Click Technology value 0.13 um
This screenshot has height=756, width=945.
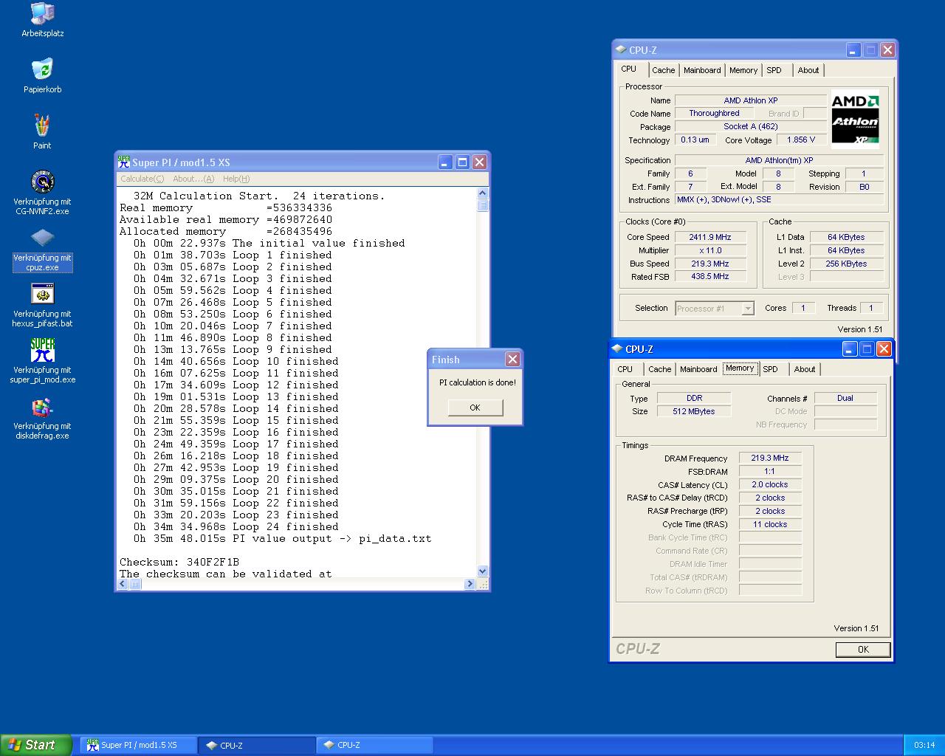coord(695,140)
